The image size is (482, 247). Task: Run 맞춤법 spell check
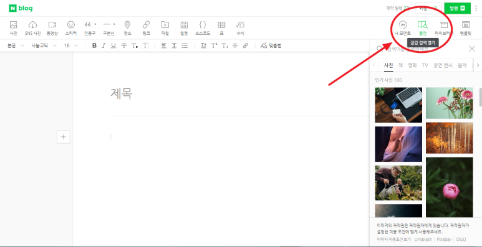coord(271,45)
